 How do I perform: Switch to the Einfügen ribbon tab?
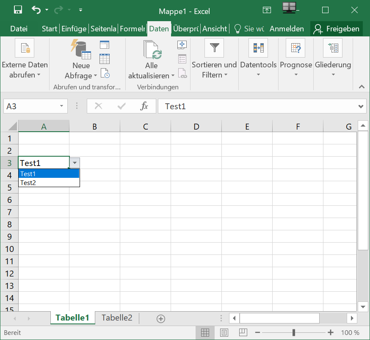[x=74, y=29]
